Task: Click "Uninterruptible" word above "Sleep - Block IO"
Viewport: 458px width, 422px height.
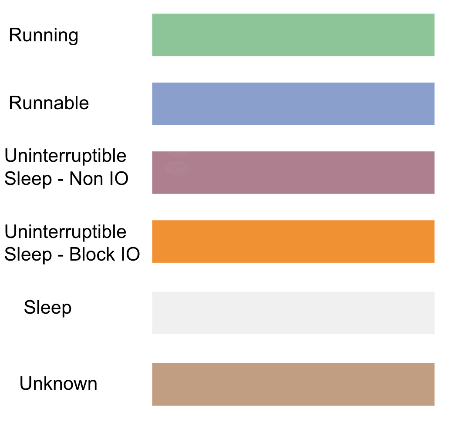Action: point(65,232)
